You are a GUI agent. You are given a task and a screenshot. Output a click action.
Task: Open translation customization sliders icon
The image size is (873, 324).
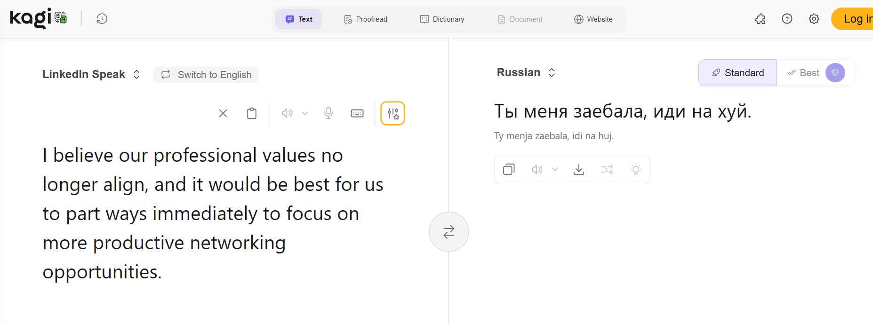(393, 113)
